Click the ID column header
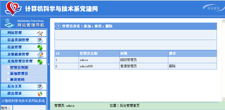The width and height of the screenshot is (225, 110). (67, 53)
